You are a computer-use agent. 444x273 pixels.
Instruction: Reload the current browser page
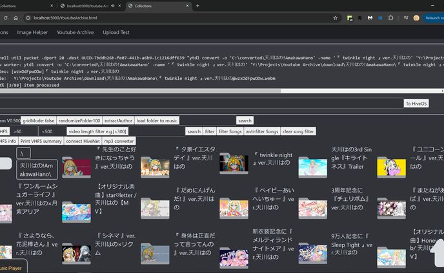pos(5,18)
